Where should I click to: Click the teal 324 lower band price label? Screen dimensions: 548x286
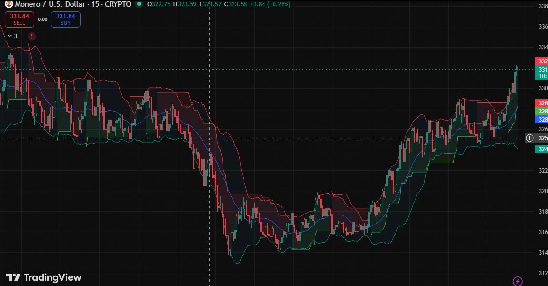[542, 149]
